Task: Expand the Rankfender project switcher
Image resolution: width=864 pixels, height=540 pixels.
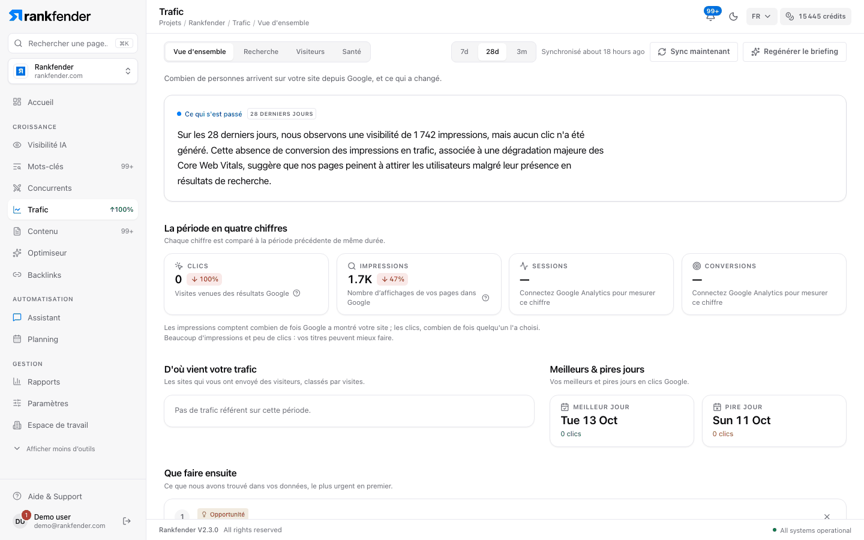Action: click(73, 71)
